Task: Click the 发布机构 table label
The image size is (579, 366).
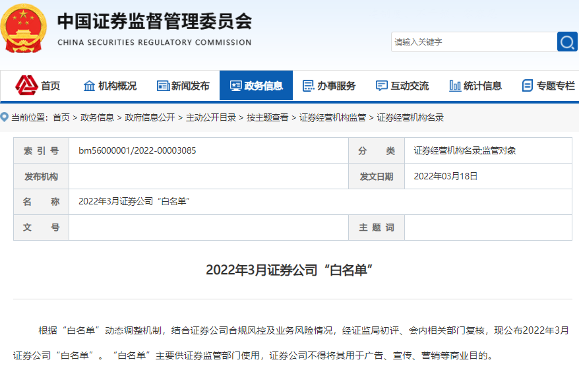Action: pyautogui.click(x=41, y=177)
